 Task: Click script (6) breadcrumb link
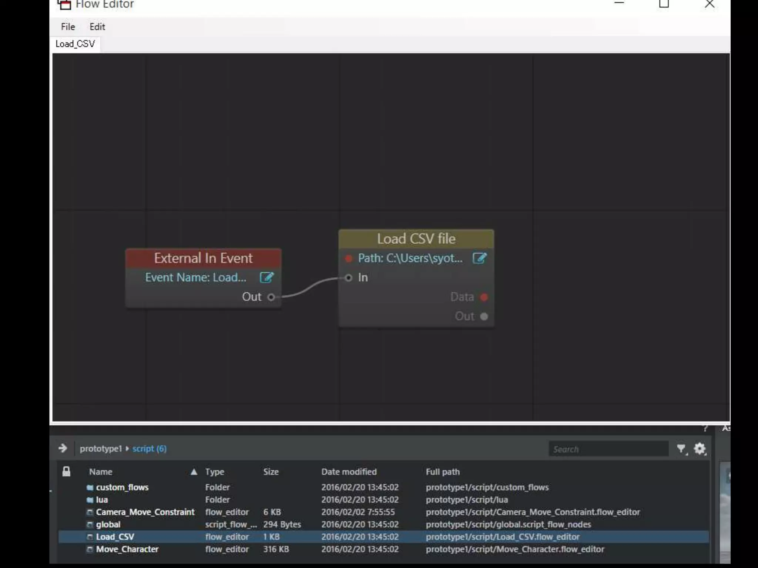tap(150, 449)
